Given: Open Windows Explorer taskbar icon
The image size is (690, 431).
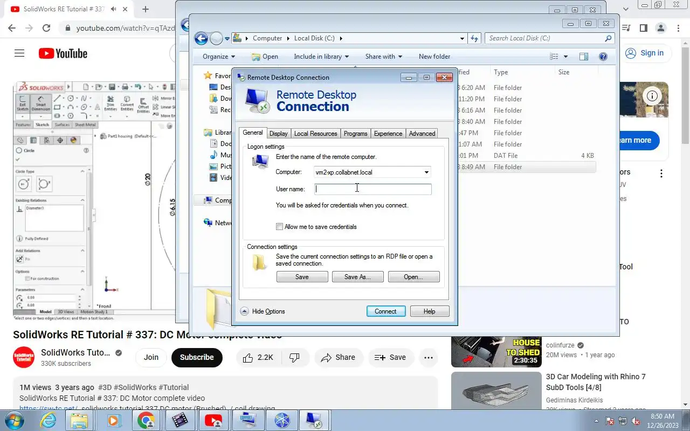Looking at the screenshot, I should pos(79,420).
